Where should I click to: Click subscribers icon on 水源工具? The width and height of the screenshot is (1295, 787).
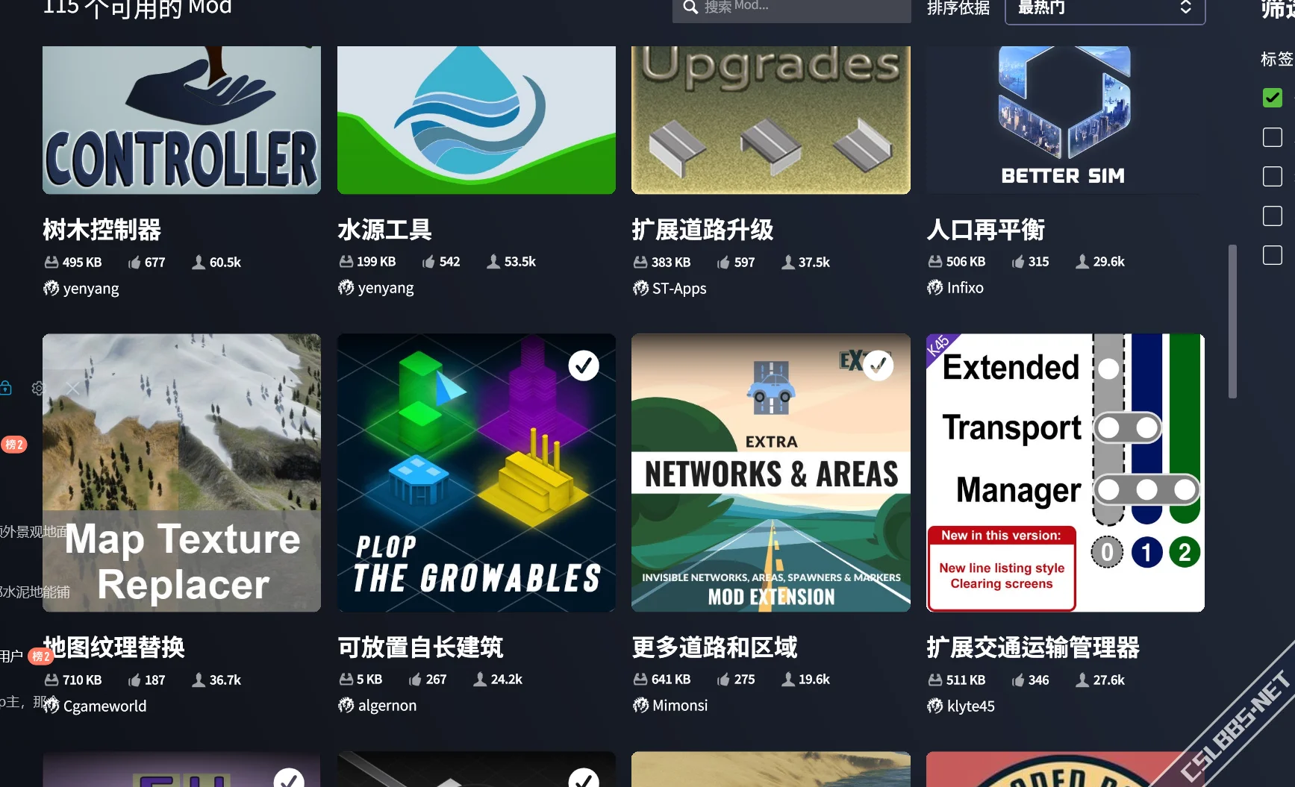(x=493, y=262)
